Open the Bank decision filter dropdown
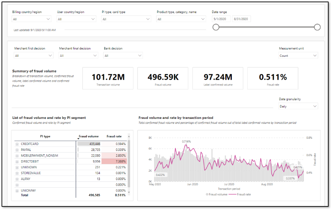331x210 pixels. click(139, 55)
